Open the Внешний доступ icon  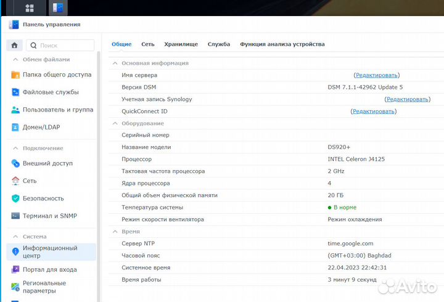click(15, 163)
